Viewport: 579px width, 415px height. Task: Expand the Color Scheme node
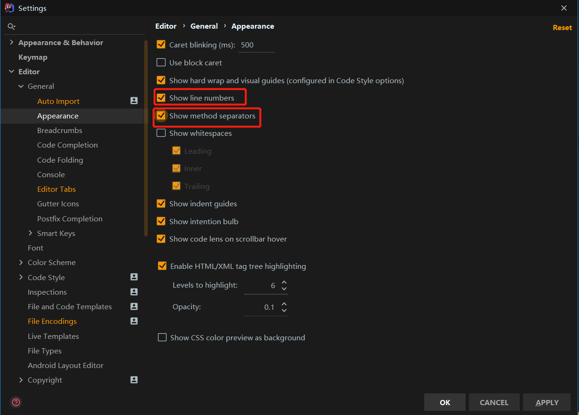21,262
